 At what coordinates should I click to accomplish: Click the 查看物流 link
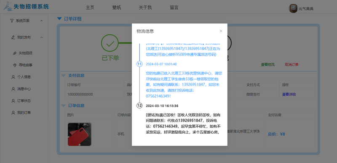[x=268, y=65]
